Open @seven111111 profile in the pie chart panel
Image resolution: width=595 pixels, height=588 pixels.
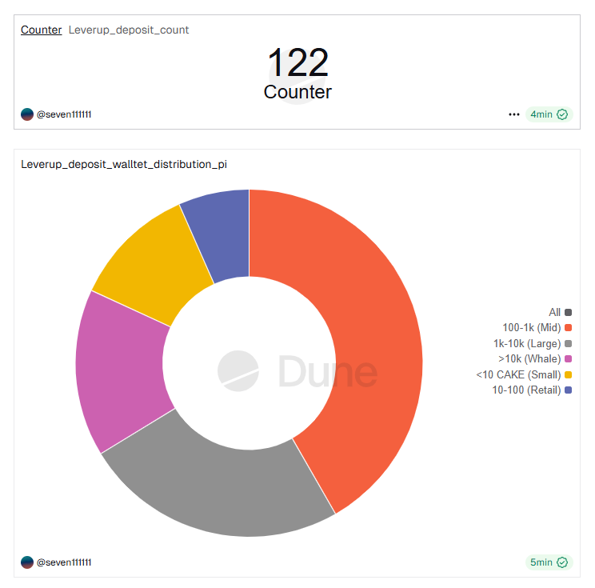click(64, 562)
